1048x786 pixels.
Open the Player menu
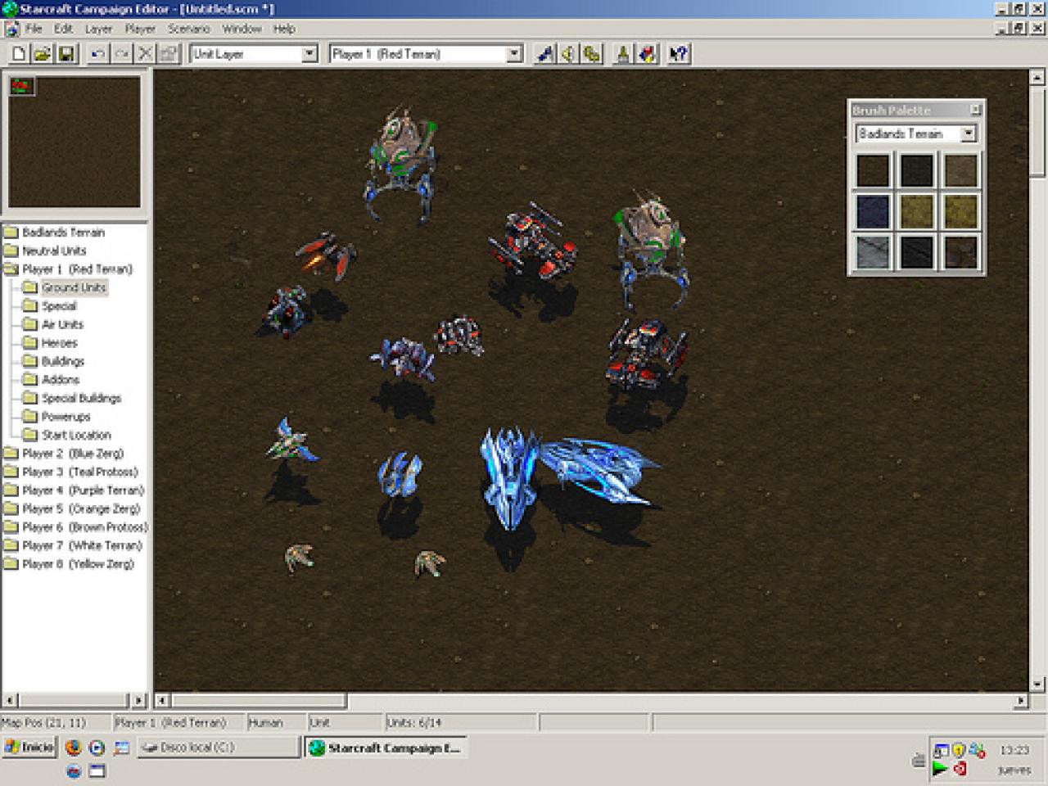140,29
